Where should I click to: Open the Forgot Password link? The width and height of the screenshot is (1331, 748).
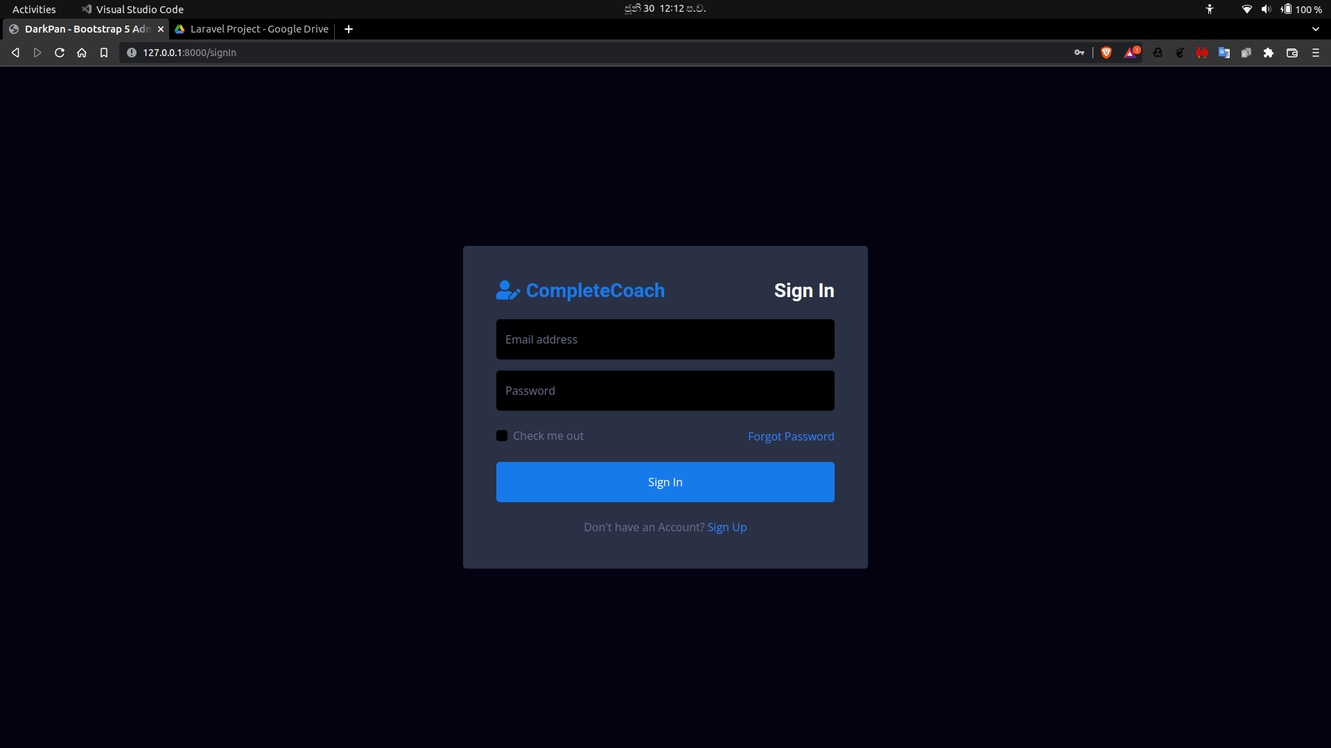[790, 436]
